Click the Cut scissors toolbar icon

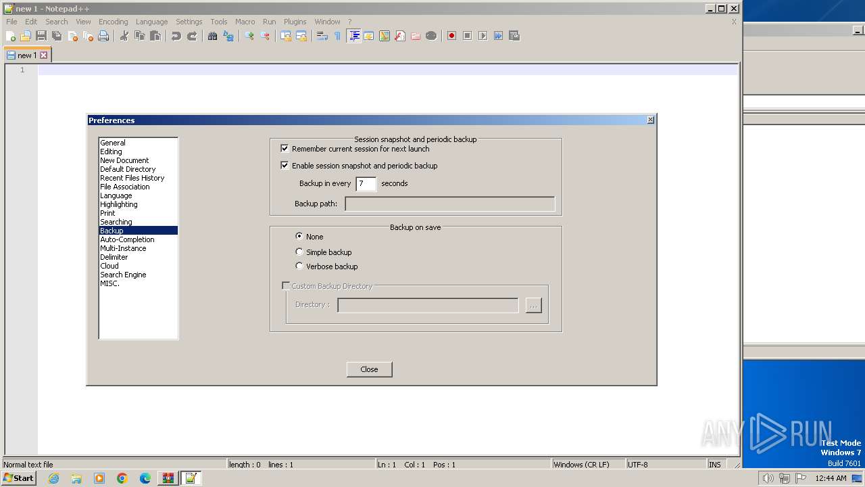(x=124, y=36)
